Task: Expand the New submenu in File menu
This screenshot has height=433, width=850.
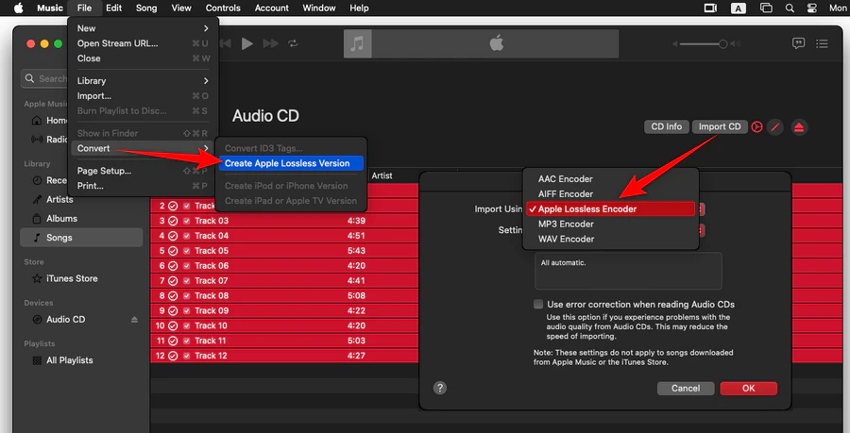Action: pos(144,28)
